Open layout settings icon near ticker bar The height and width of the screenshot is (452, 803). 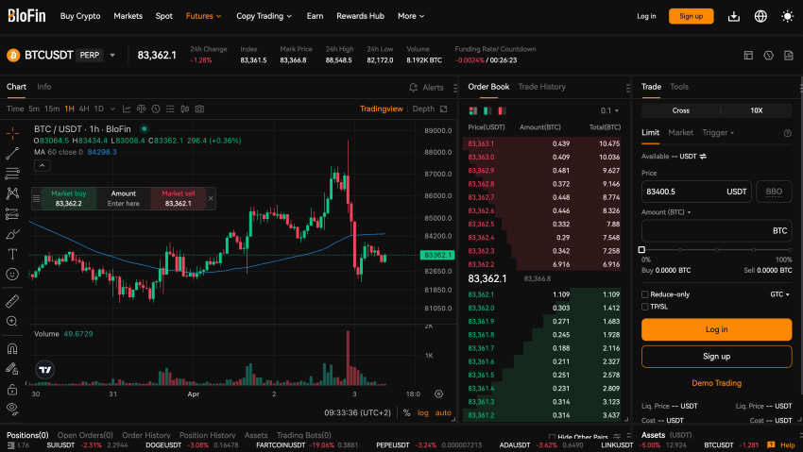pyautogui.click(x=749, y=56)
